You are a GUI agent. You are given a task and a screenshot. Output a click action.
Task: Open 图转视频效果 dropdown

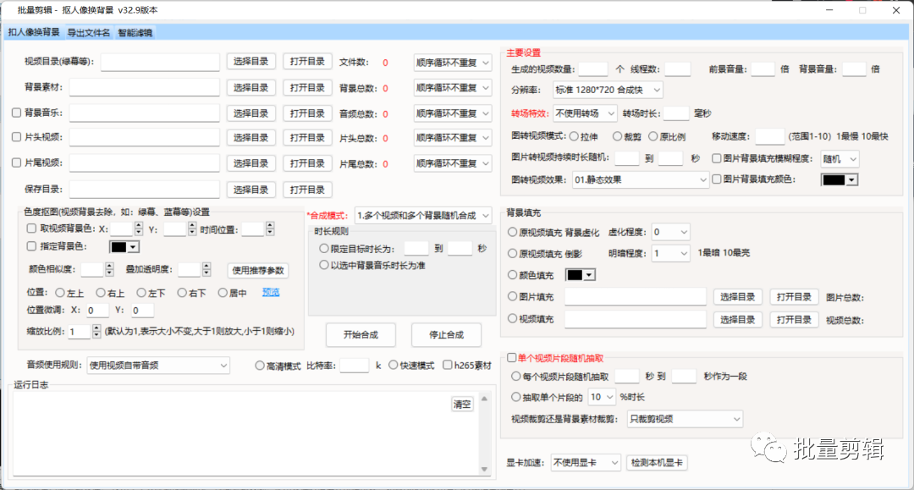point(640,180)
